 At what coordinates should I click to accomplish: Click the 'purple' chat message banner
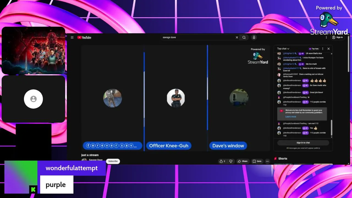(x=57, y=185)
